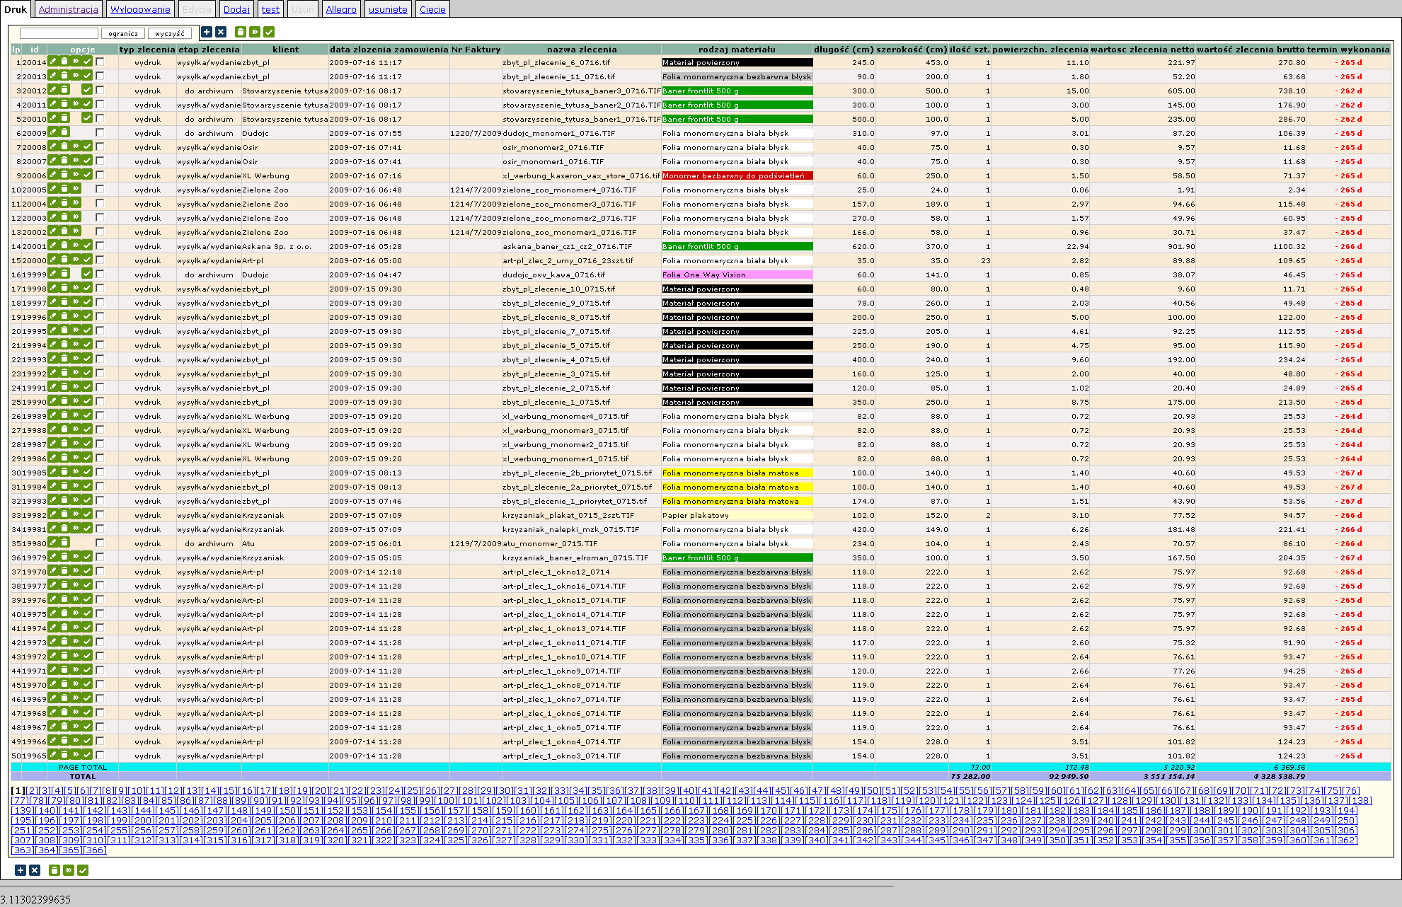Click the bottom toolbar double-arrow forward icon
The width and height of the screenshot is (1402, 907).
(x=69, y=870)
